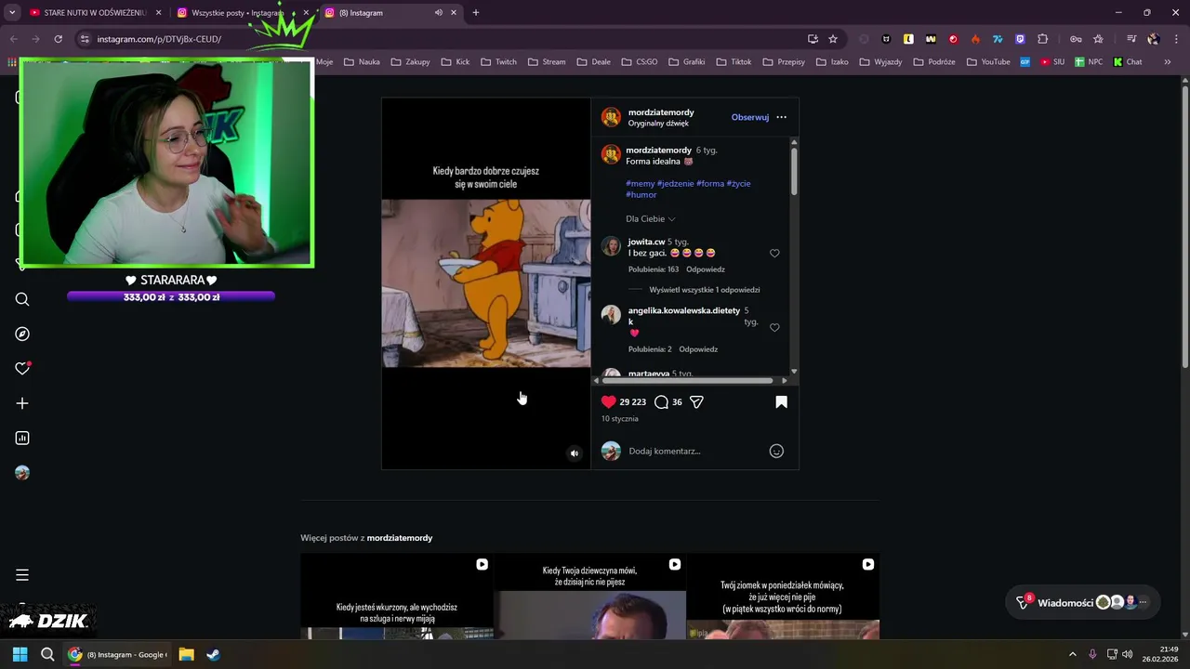Open the Twitch bookmarks folder
Viewport: 1190px width, 669px height.
[x=498, y=62]
